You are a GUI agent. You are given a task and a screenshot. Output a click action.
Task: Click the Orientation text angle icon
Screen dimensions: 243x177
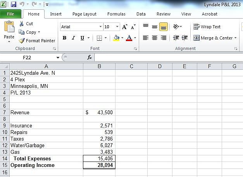pos(176,27)
